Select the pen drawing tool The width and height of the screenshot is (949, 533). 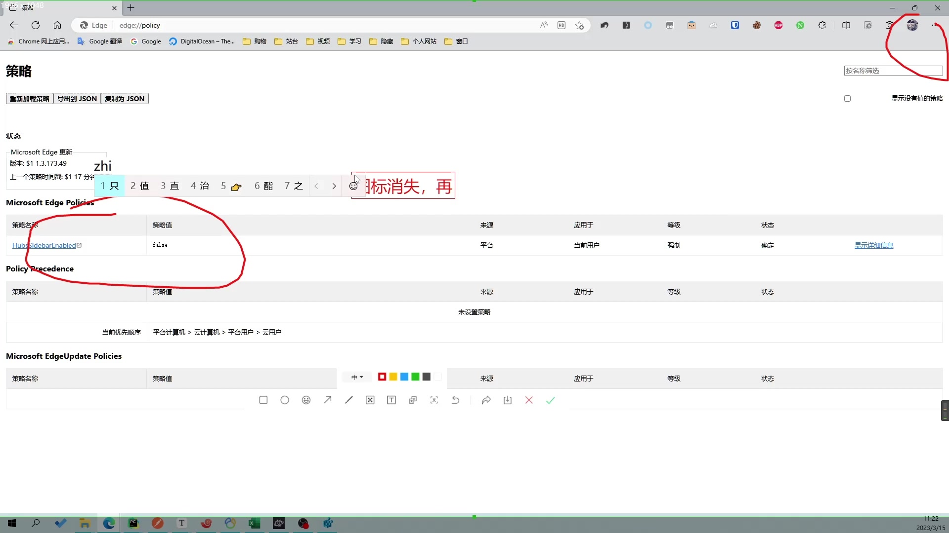(349, 400)
